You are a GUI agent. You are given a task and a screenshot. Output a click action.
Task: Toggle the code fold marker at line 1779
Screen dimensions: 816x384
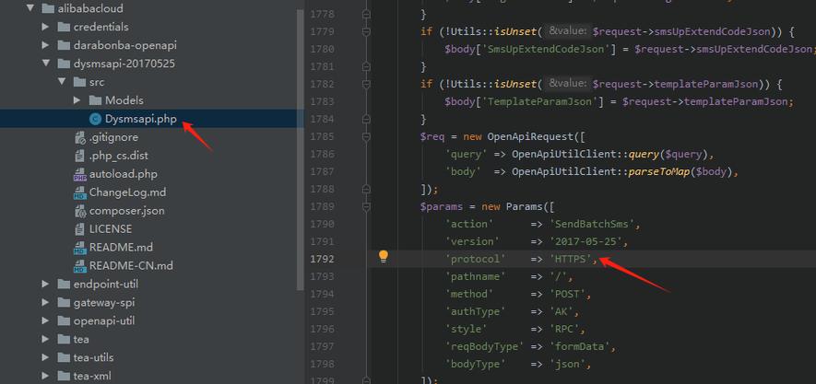(x=366, y=31)
